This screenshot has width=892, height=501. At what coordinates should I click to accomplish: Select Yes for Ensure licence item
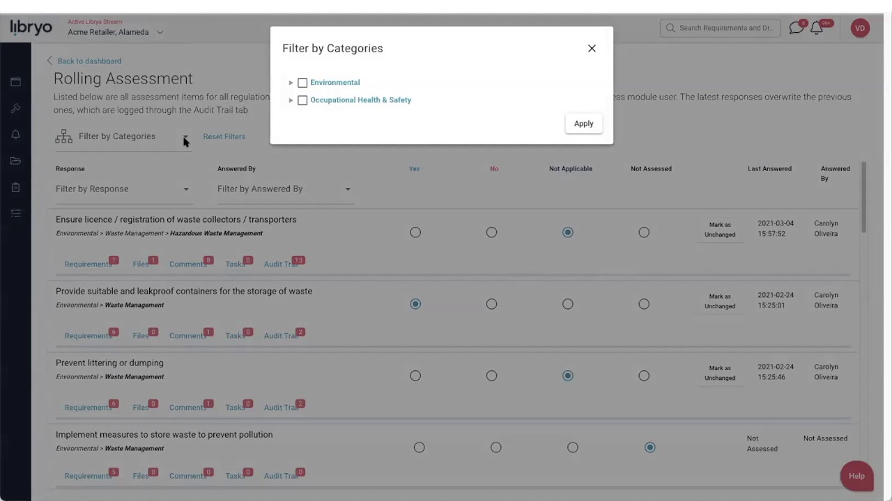point(415,232)
